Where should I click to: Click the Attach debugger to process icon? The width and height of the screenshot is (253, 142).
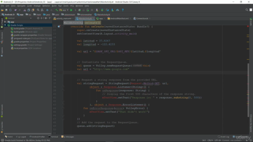point(88,10)
